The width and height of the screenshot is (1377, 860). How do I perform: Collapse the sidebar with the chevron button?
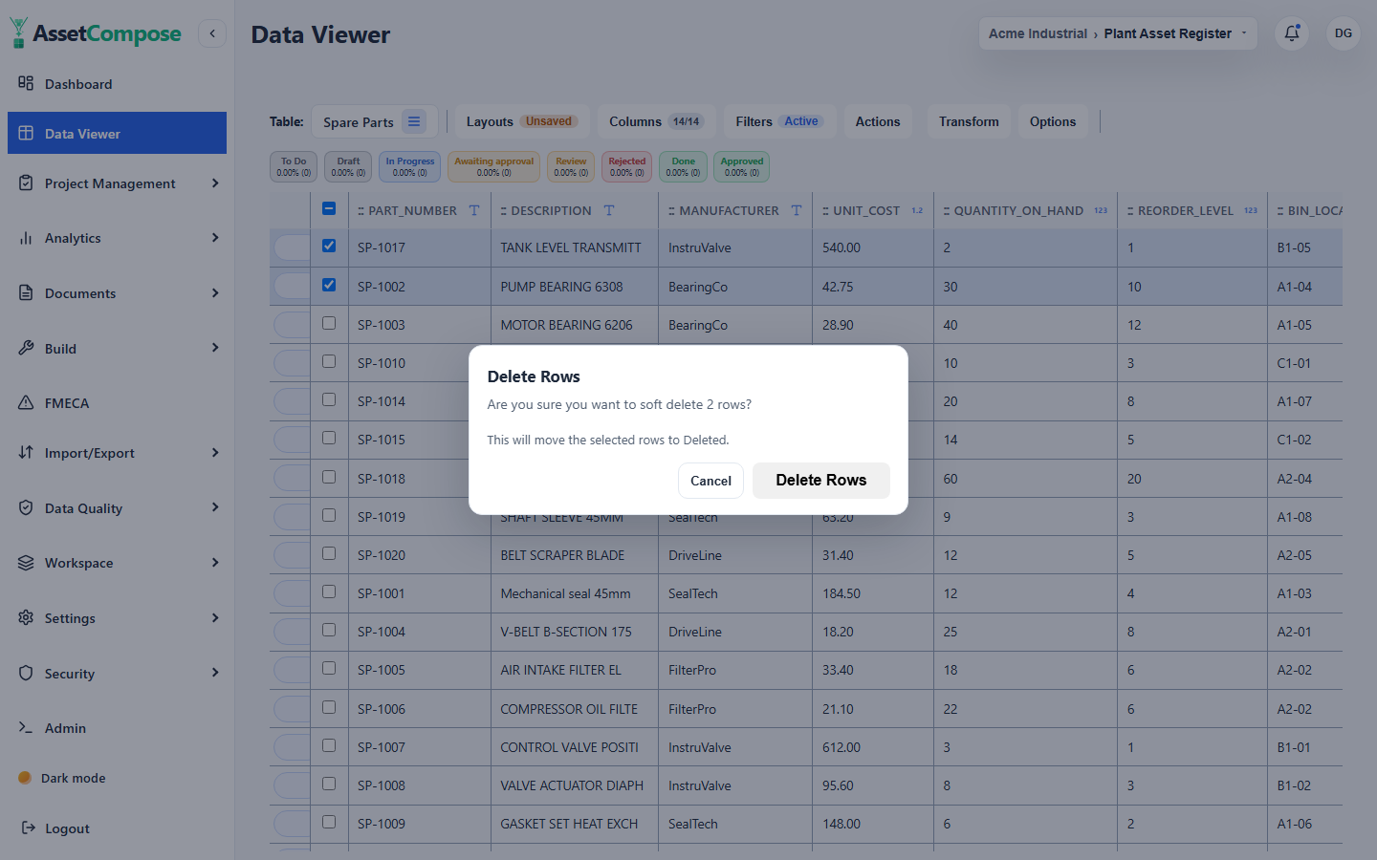tap(212, 33)
